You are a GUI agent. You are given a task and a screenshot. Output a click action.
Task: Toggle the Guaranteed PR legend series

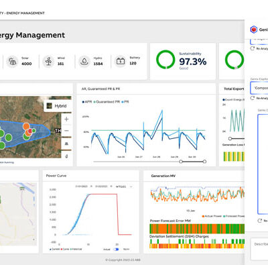point(107,102)
